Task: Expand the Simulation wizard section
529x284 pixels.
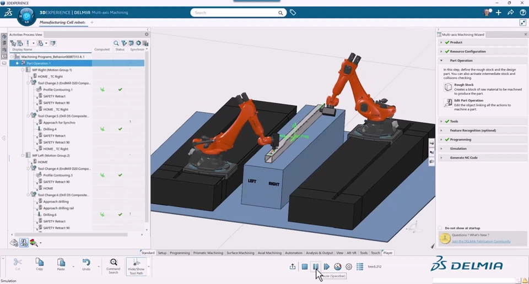Action: pyautogui.click(x=441, y=149)
